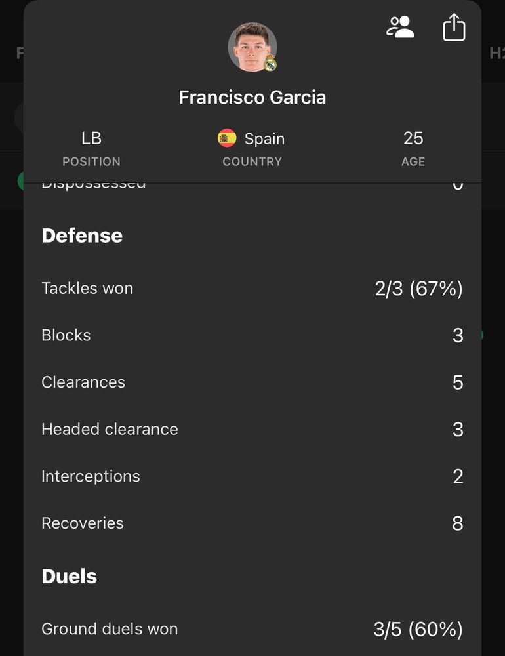Image resolution: width=505 pixels, height=656 pixels.
Task: Open Francisco Garcia's avatar photo
Action: pyautogui.click(x=251, y=46)
